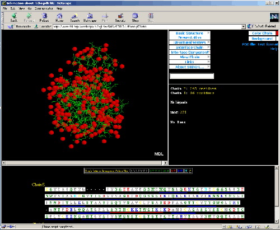The width and height of the screenshot is (280, 230).
Task: Click red swatch beside Color Chain
Action: tap(277, 33)
